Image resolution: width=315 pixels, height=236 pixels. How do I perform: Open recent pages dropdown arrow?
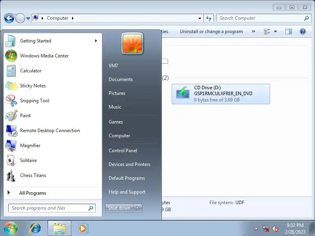pyautogui.click(x=28, y=18)
